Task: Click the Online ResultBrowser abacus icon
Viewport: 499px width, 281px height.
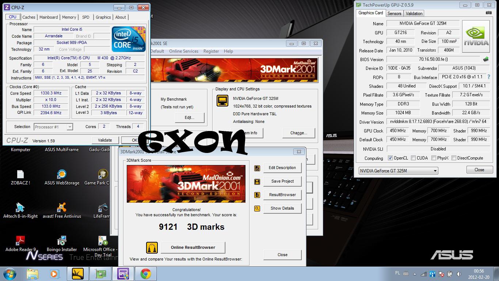Action: pyautogui.click(x=152, y=248)
